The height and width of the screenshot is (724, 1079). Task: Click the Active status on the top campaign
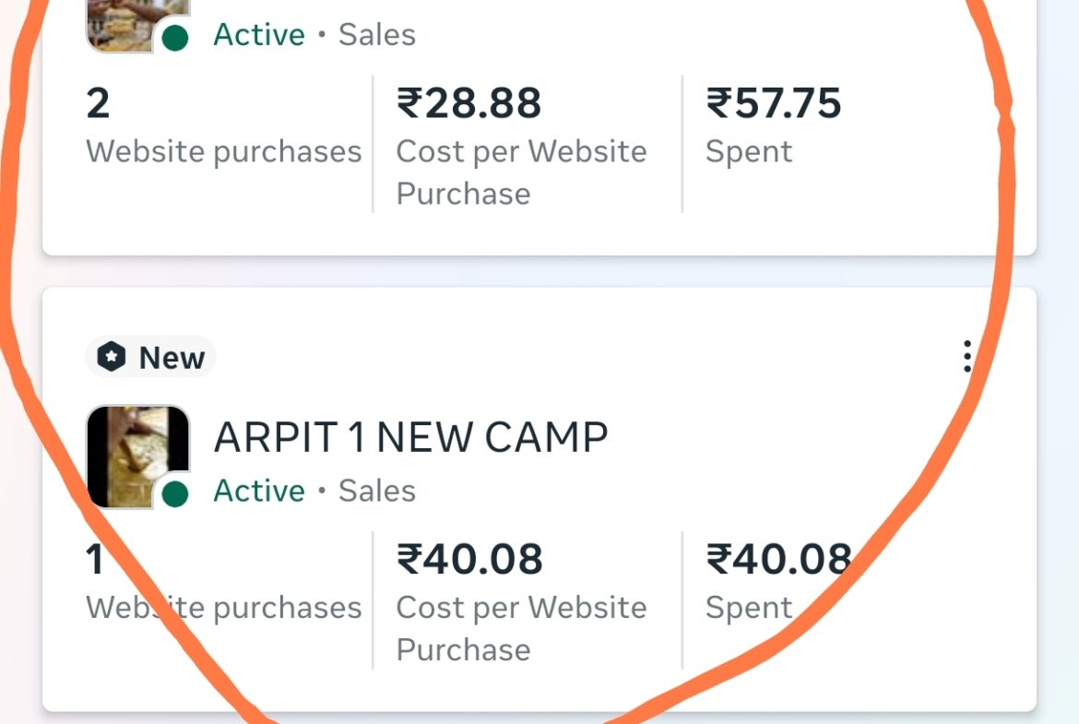click(259, 35)
